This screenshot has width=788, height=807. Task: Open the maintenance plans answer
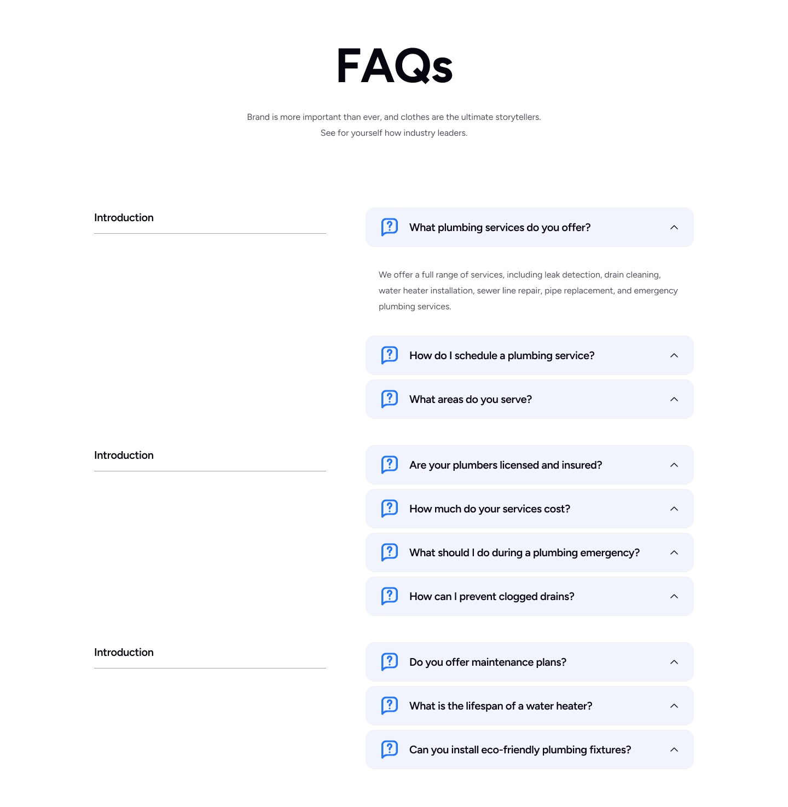pos(674,661)
